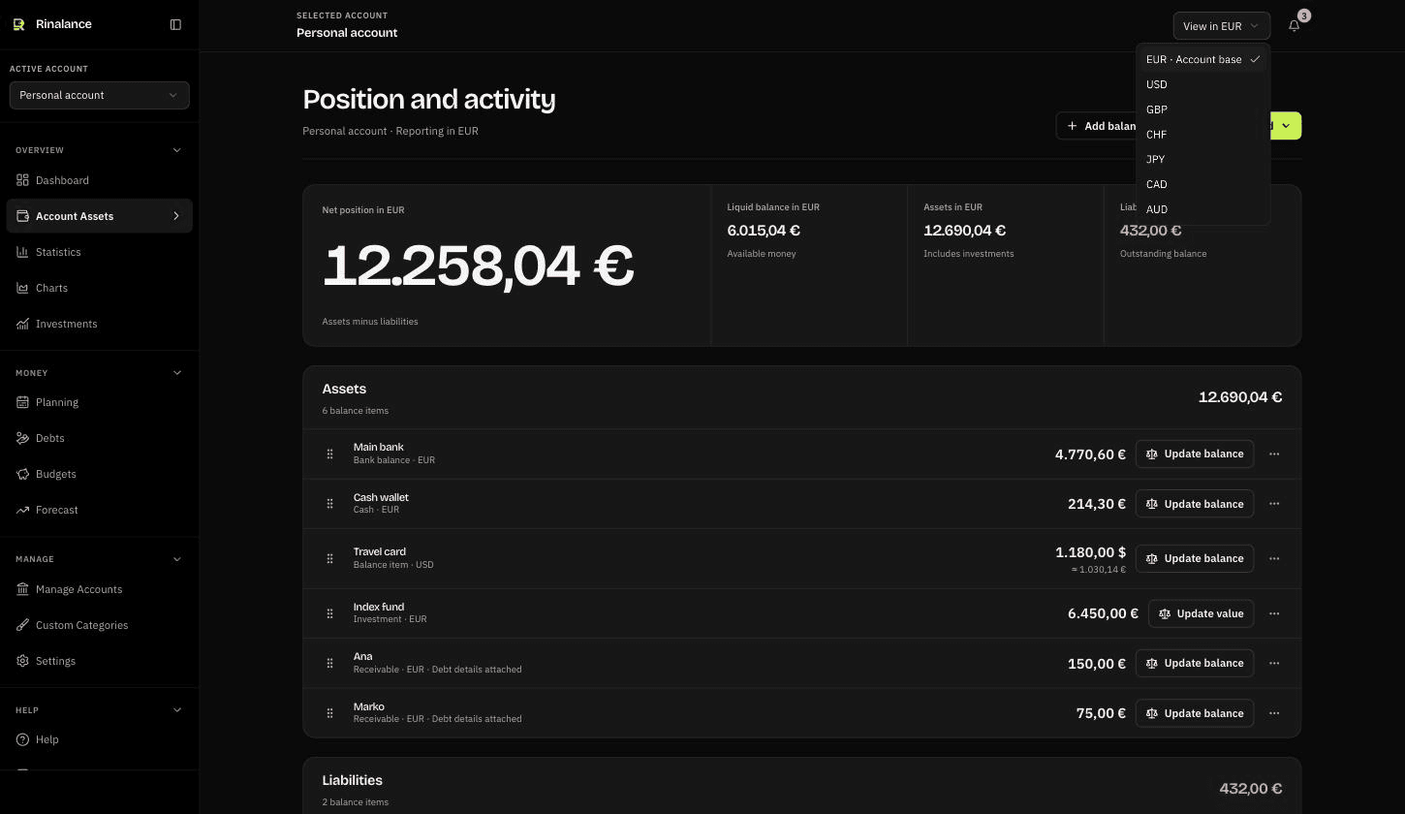Open the Statistics page
Screen dimensions: 1405x814
(x=99, y=252)
